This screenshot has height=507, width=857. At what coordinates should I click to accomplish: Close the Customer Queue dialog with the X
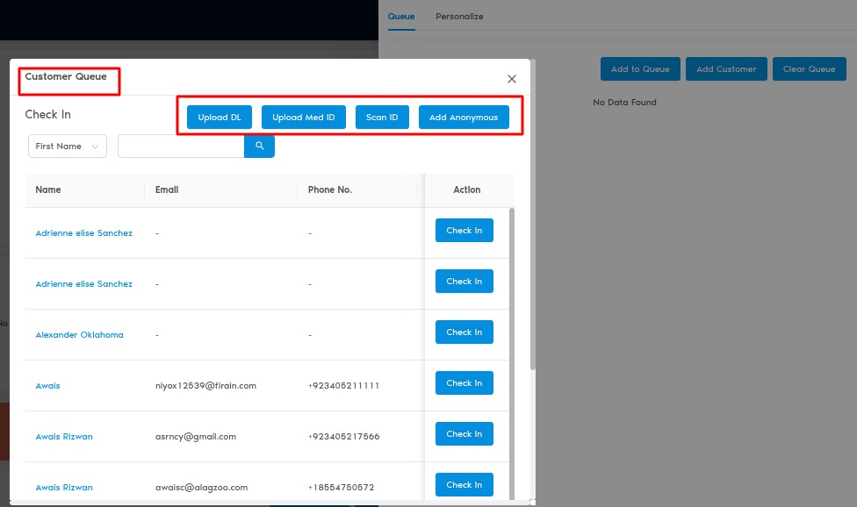[512, 79]
